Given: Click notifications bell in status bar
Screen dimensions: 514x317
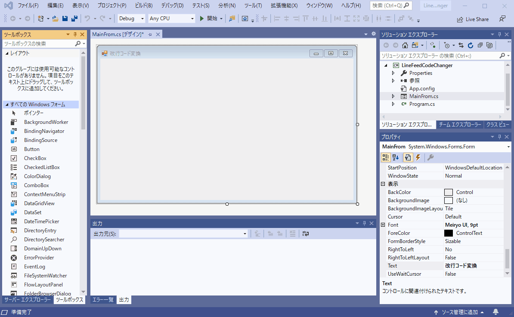Looking at the screenshot, I should click(495, 312).
